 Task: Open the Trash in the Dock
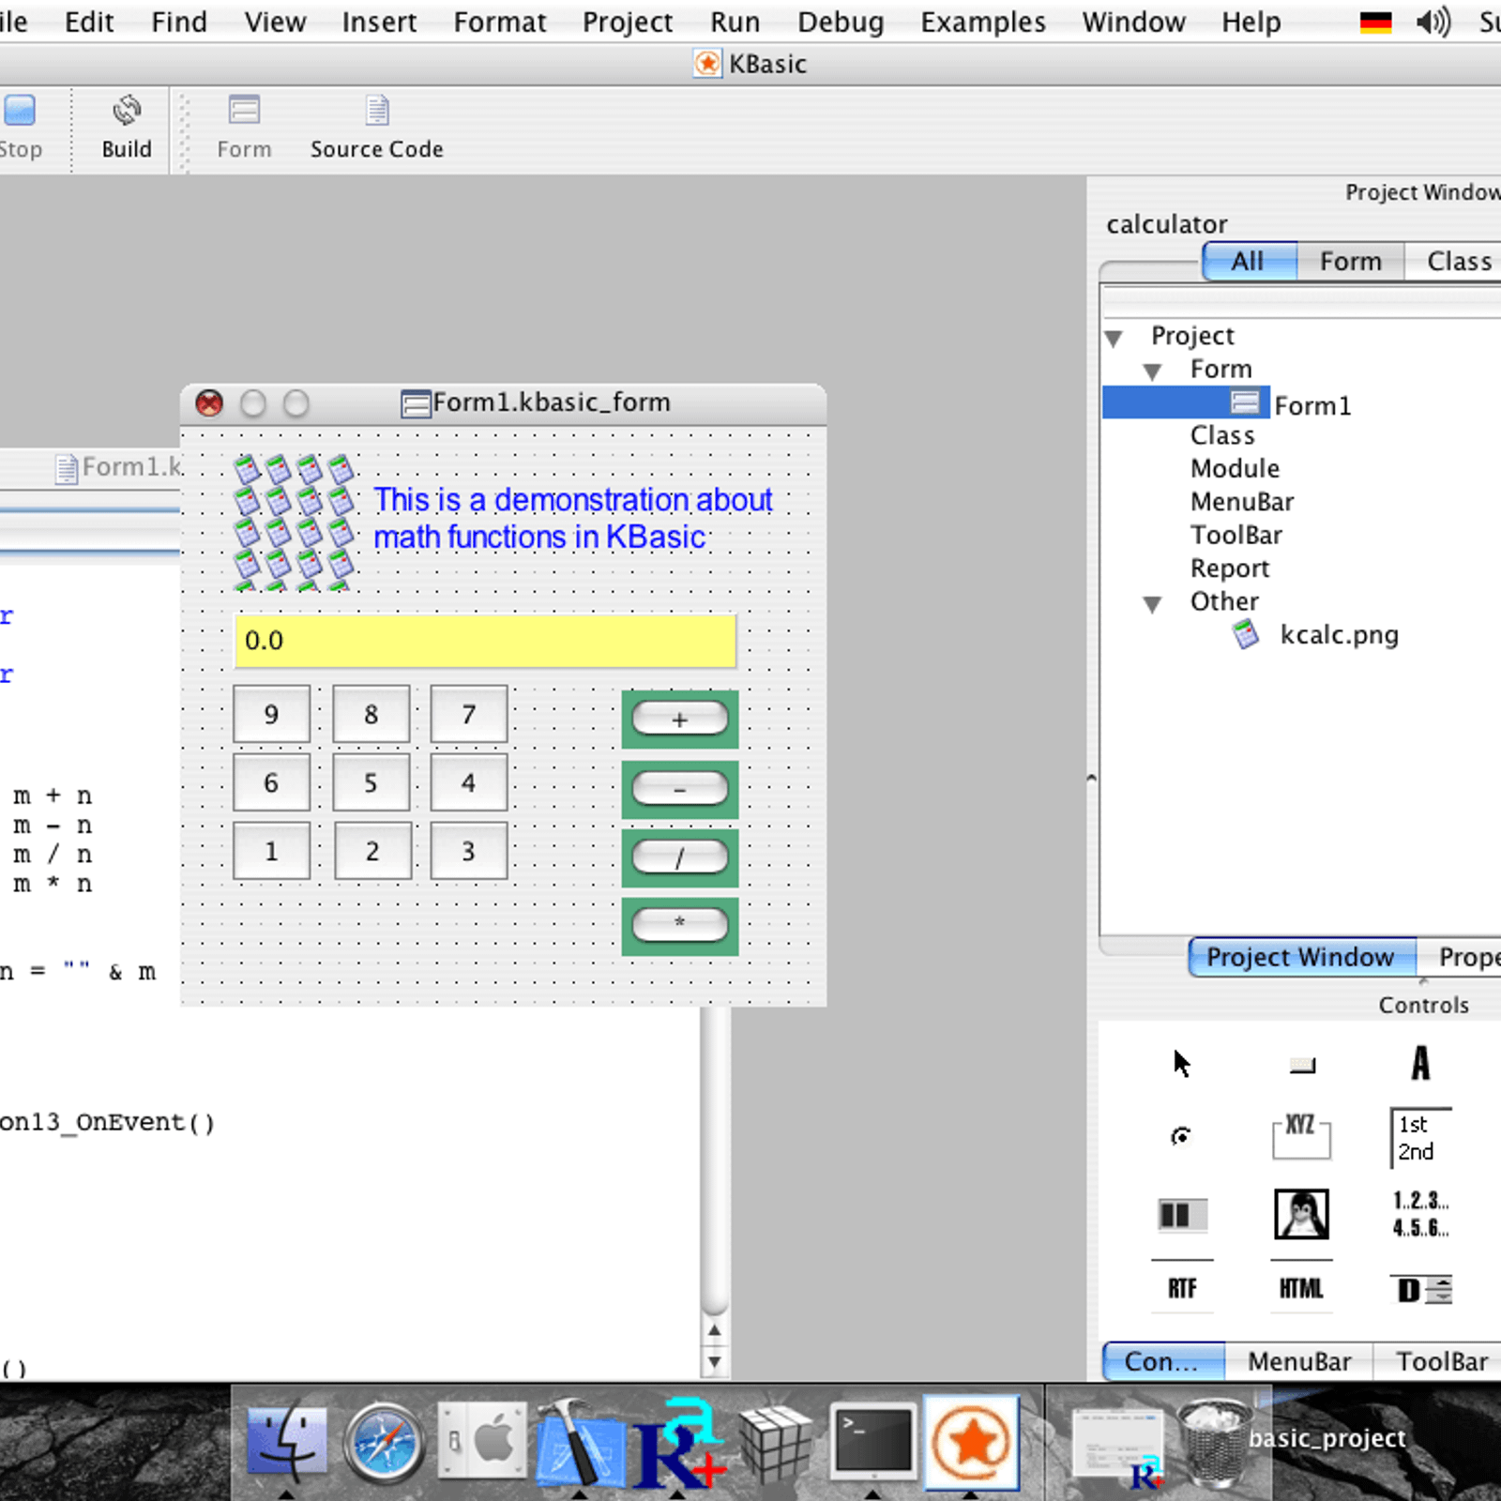point(1214,1443)
